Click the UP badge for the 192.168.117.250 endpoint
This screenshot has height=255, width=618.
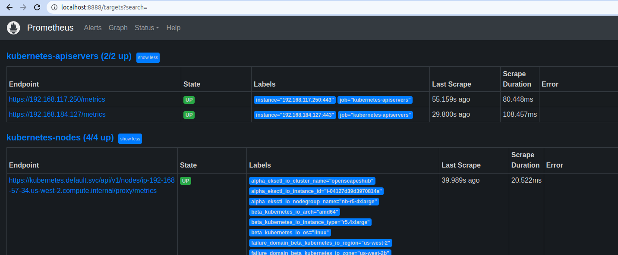(x=189, y=100)
